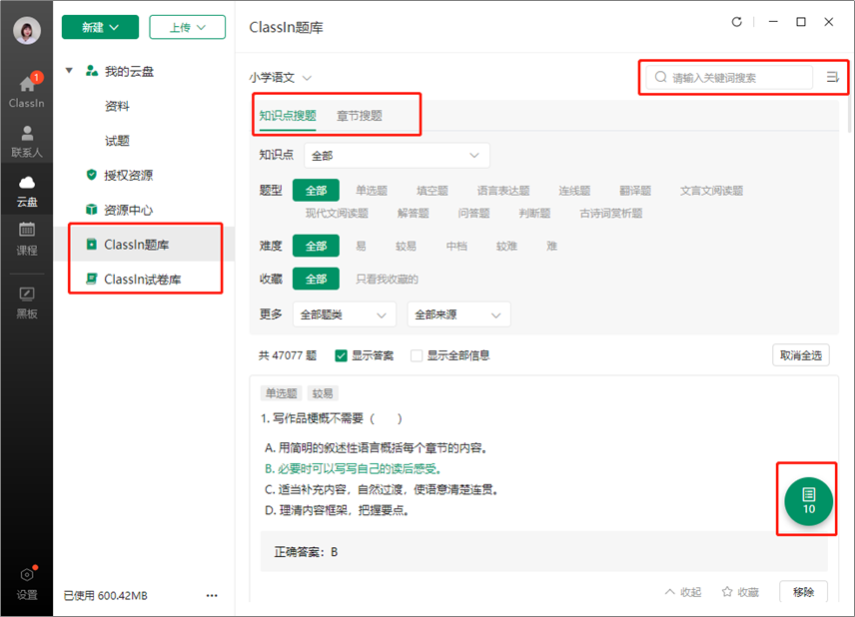This screenshot has width=855, height=617.
Task: Open the user profile avatar
Action: point(27,31)
